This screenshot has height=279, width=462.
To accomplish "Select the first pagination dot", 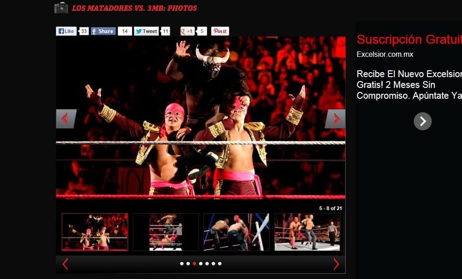I will tap(182, 264).
